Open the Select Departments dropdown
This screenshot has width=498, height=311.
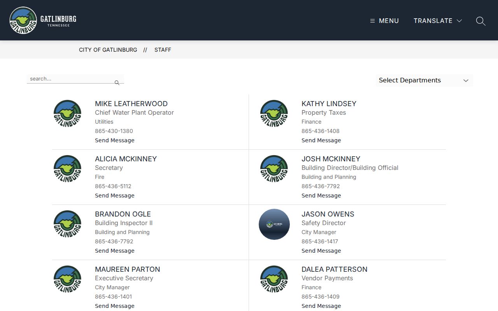(424, 80)
